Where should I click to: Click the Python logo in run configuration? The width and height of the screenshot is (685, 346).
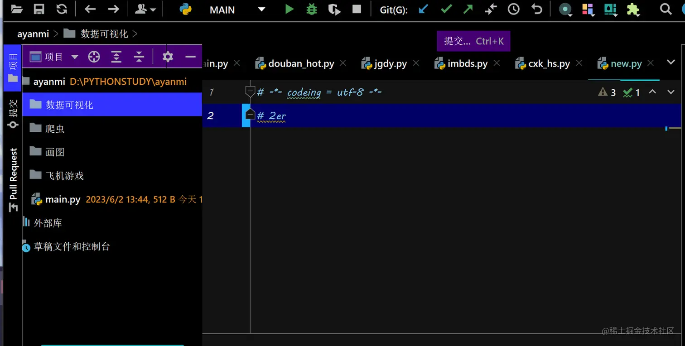point(185,9)
